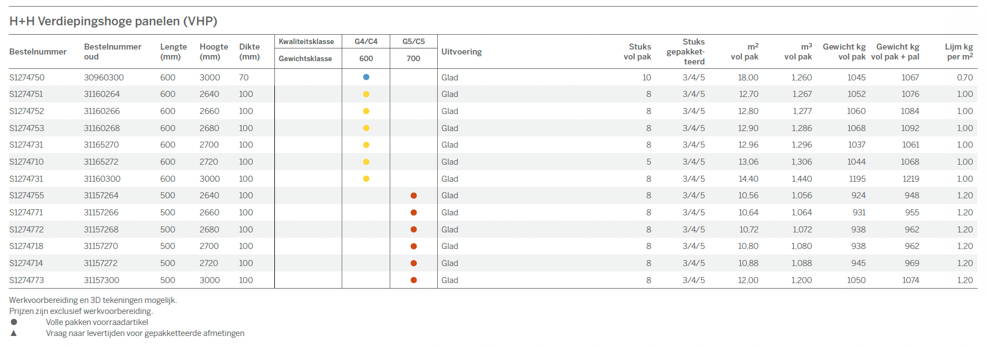This screenshot has height=347, width=987.
Task: Select the red dot in row S1274773
Action: [413, 280]
